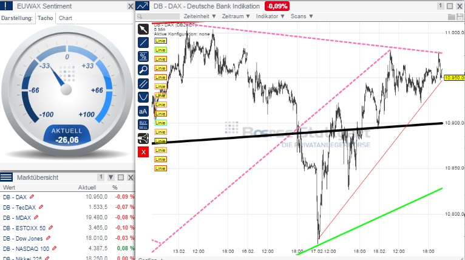Close the EUWAX Sentiment panel
This screenshot has height=260, width=465.
131,6
